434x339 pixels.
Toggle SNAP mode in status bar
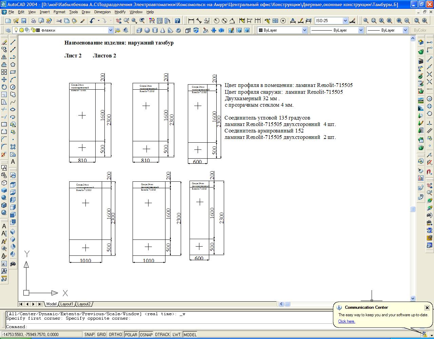(x=89, y=335)
